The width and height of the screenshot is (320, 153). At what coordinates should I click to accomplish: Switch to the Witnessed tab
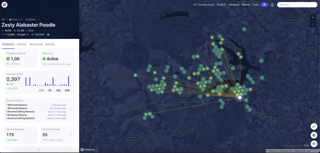(x=36, y=44)
